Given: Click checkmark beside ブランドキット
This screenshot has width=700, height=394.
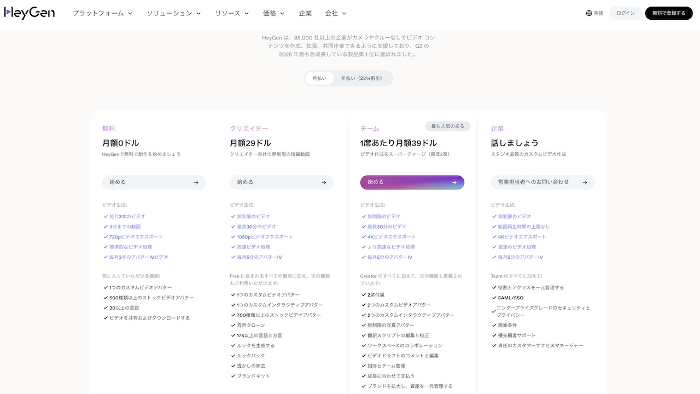Looking at the screenshot, I should (x=233, y=376).
